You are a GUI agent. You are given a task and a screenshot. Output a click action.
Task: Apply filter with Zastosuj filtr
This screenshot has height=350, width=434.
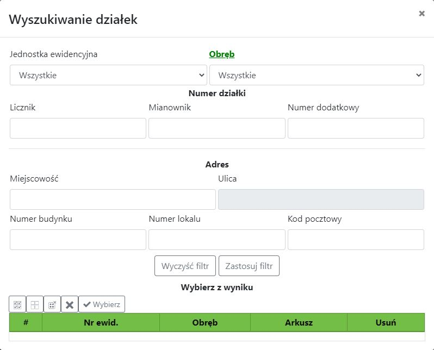tap(249, 266)
